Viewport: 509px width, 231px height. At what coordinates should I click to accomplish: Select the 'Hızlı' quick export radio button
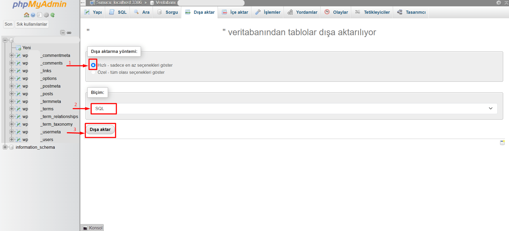click(x=93, y=65)
